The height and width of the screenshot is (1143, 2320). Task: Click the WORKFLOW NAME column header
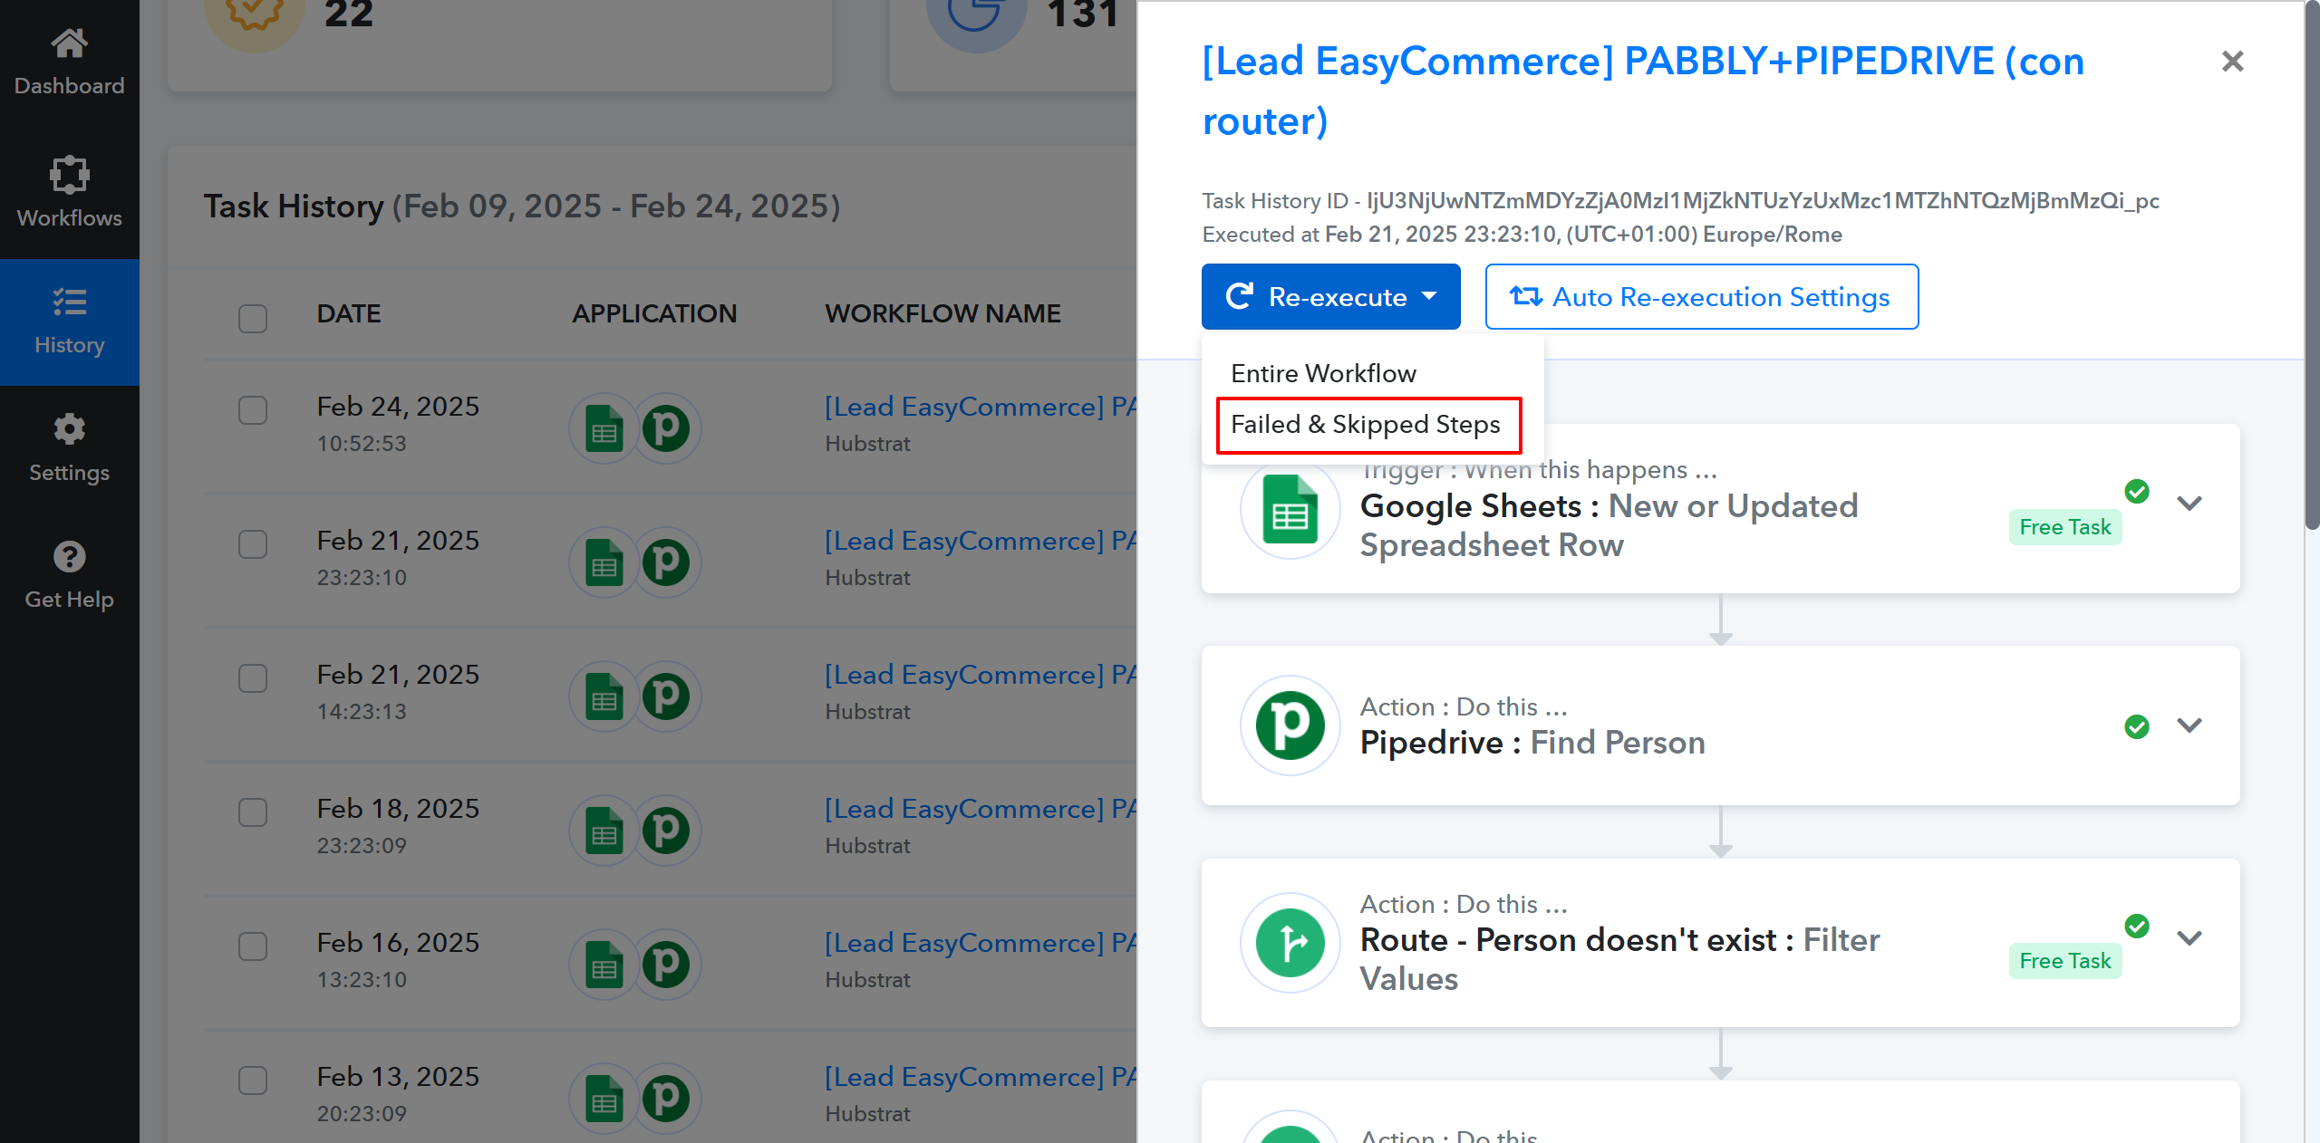[x=942, y=313]
